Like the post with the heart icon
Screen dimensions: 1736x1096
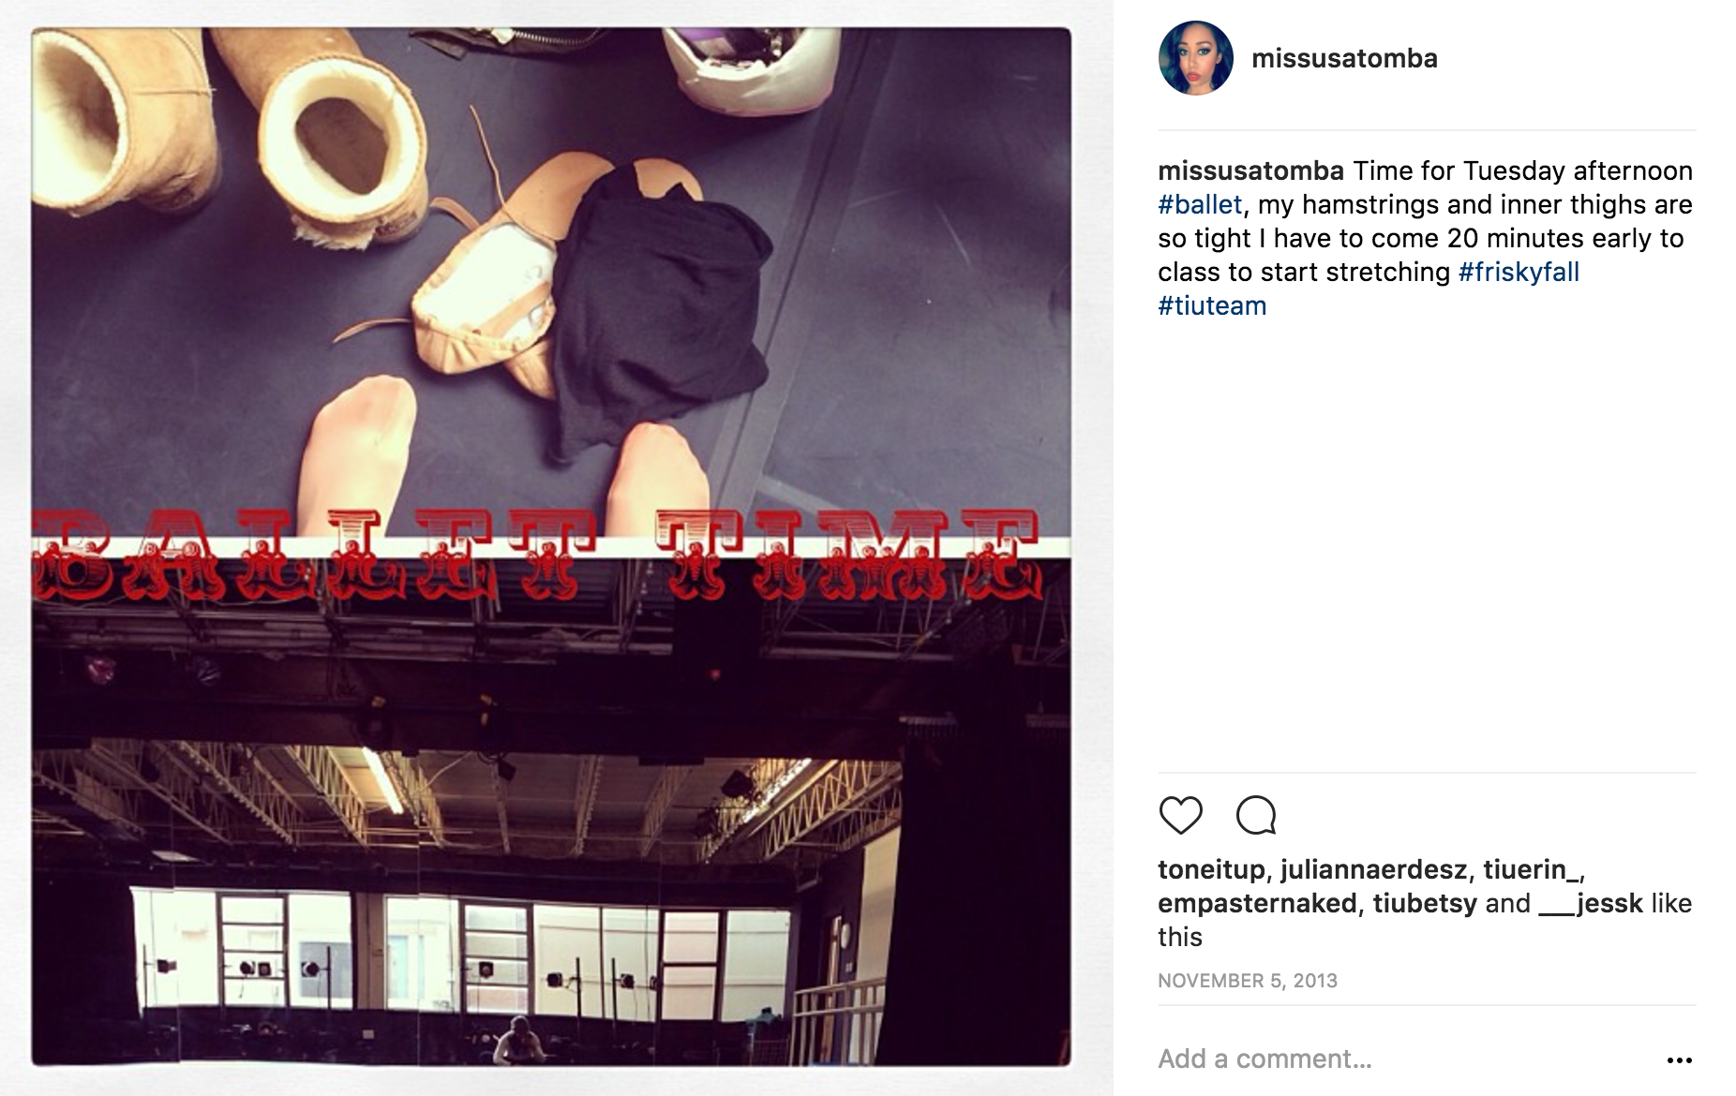1180,815
